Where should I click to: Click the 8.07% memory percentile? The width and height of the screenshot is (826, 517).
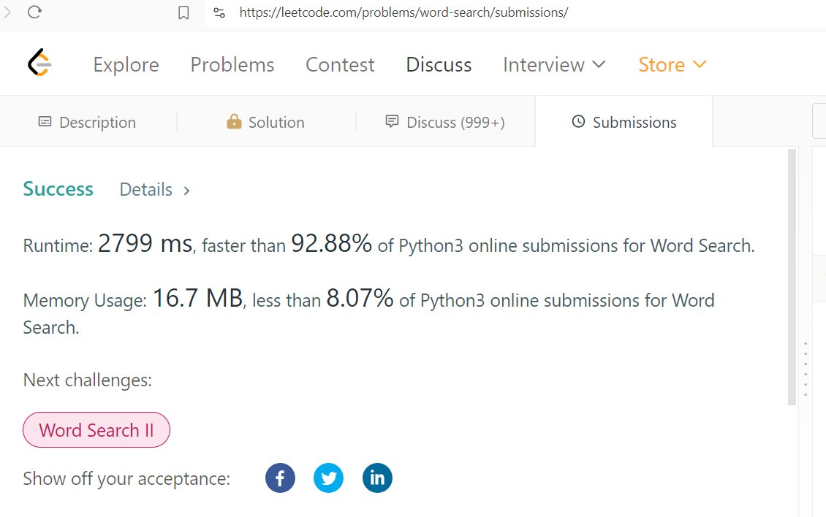[360, 298]
